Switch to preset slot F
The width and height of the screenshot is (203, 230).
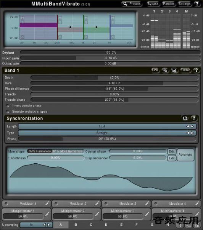pyautogui.click(x=136, y=225)
